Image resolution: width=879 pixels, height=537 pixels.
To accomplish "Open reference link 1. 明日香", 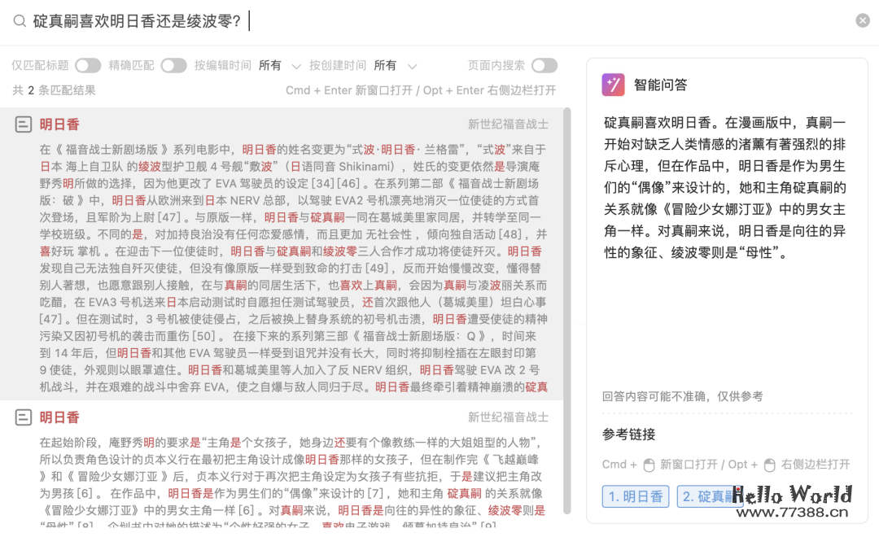I will pyautogui.click(x=636, y=496).
